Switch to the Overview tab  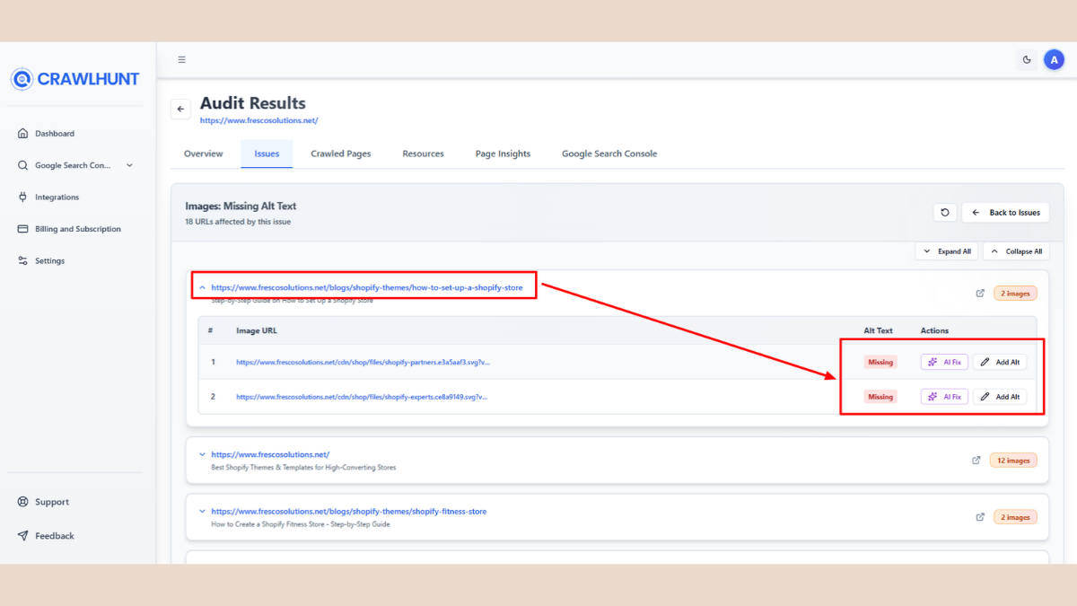pyautogui.click(x=204, y=154)
